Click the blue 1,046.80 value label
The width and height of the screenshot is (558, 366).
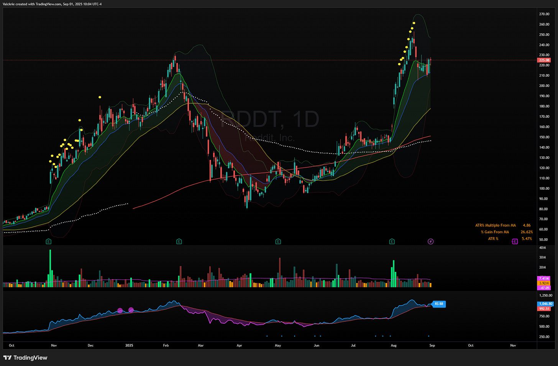pos(545,304)
